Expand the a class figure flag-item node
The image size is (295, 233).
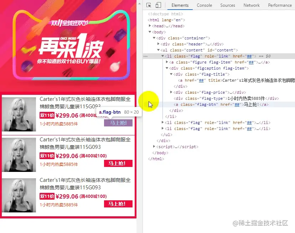167,62
